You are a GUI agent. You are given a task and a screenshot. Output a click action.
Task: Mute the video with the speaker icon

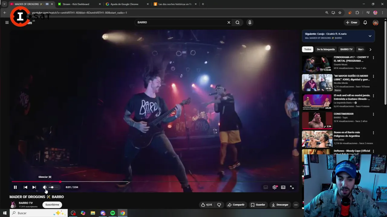(x=45, y=187)
